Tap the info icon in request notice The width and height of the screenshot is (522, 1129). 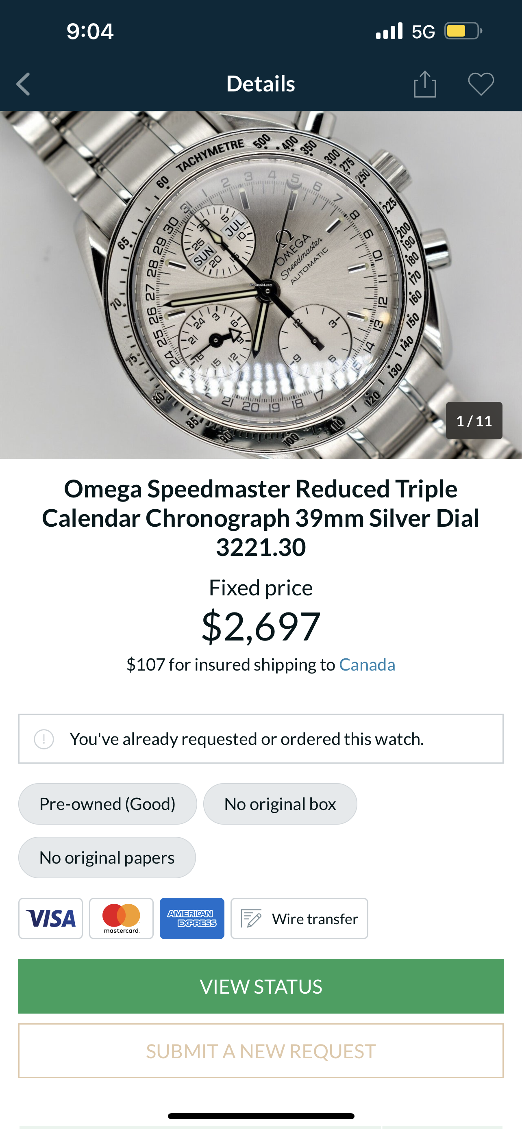44,739
